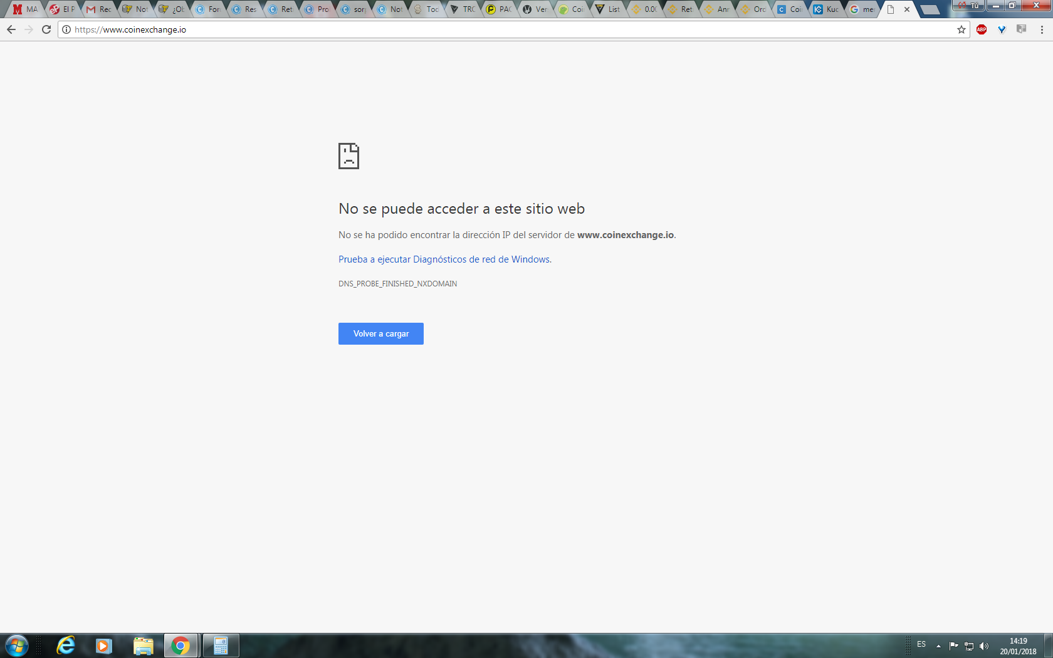The width and height of the screenshot is (1053, 658).
Task: Click the 'Volver a cargar' button
Action: (x=381, y=333)
